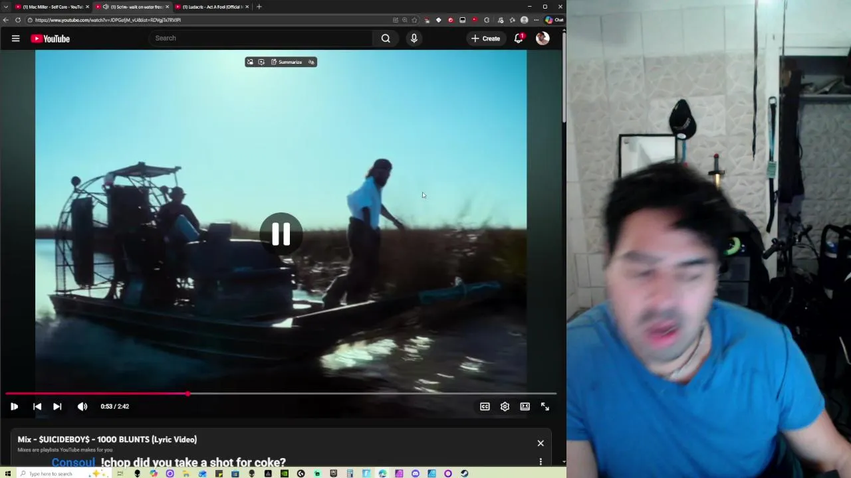Close the Mac Miller tab

[x=87, y=7]
